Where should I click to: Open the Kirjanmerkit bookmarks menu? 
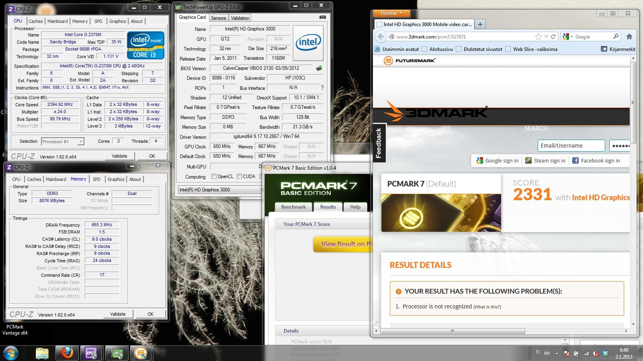(x=618, y=49)
